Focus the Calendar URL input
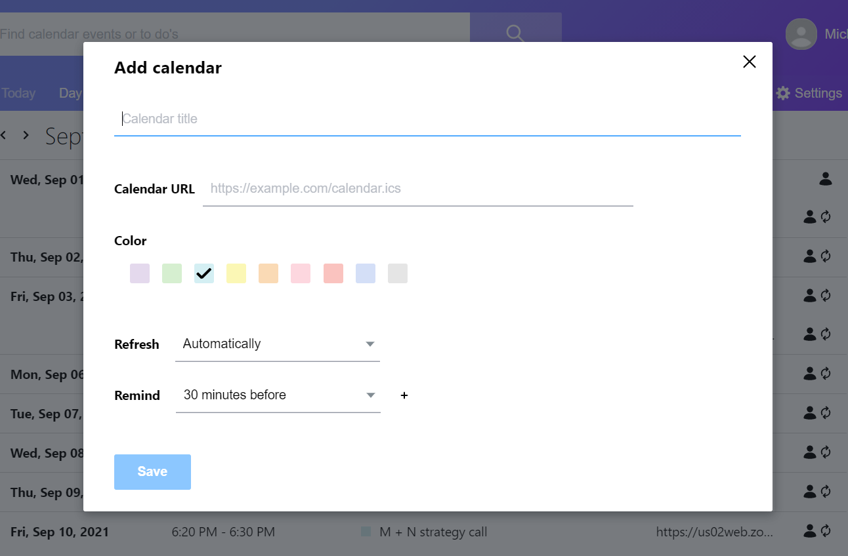 pyautogui.click(x=417, y=189)
